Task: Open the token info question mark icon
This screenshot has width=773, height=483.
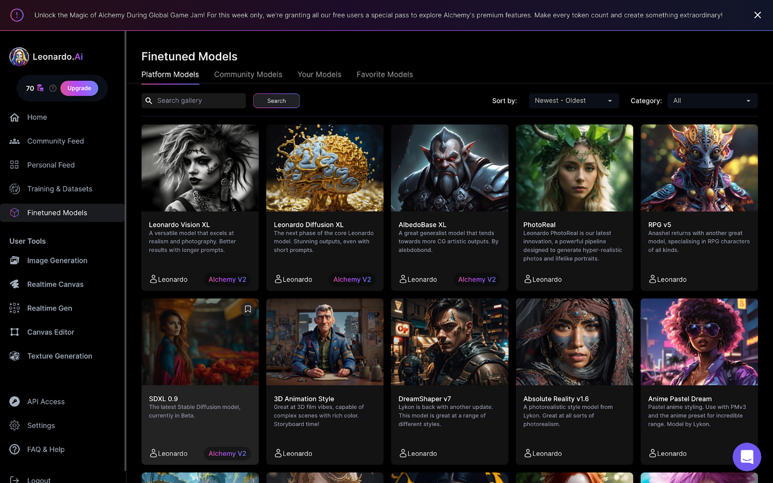Action: (x=53, y=88)
